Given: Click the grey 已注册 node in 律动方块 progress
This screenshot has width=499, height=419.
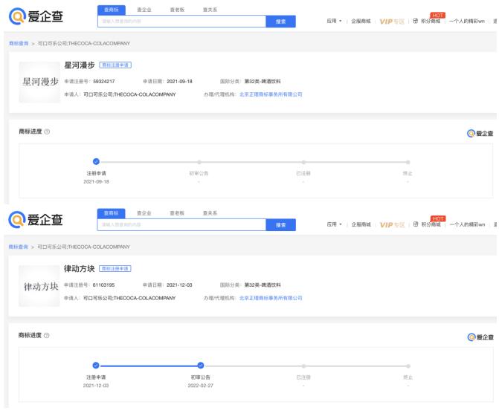Looking at the screenshot, I should [x=303, y=366].
